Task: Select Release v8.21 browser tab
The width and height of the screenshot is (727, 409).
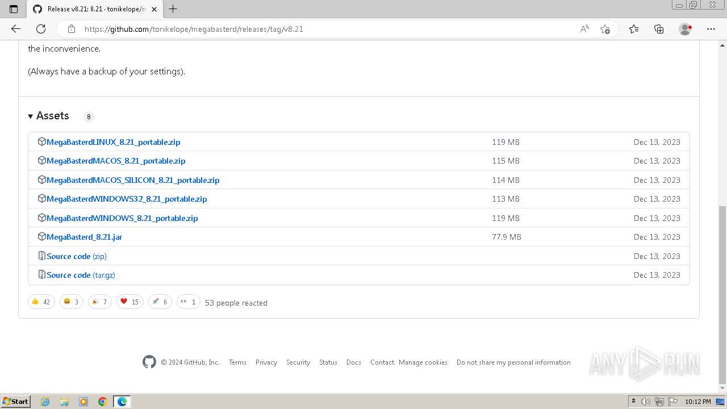Action: coord(95,9)
